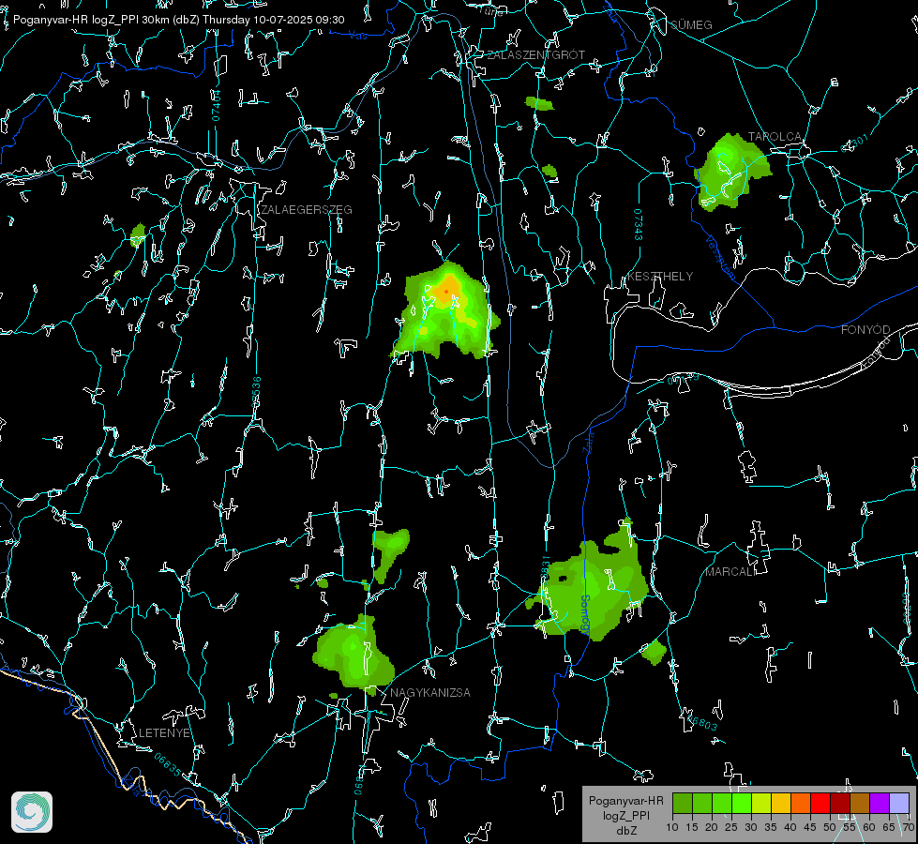Click the MARCALI city label
This screenshot has width=918, height=844.
click(x=730, y=572)
